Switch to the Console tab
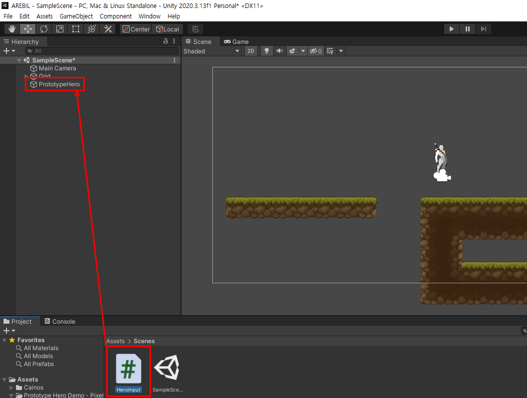Screen dimensions: 527x398 (60, 321)
